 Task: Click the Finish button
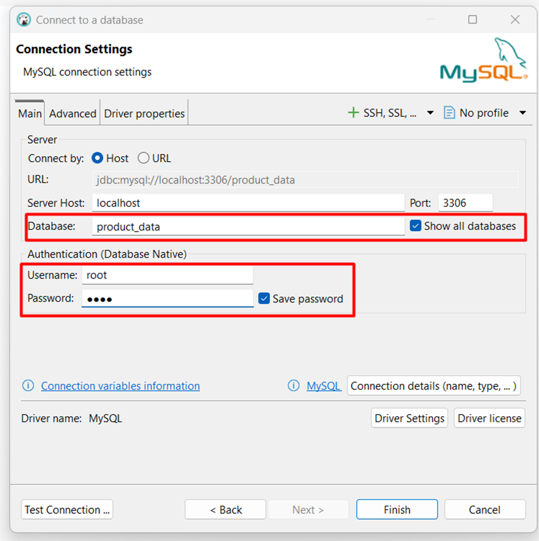tap(397, 509)
